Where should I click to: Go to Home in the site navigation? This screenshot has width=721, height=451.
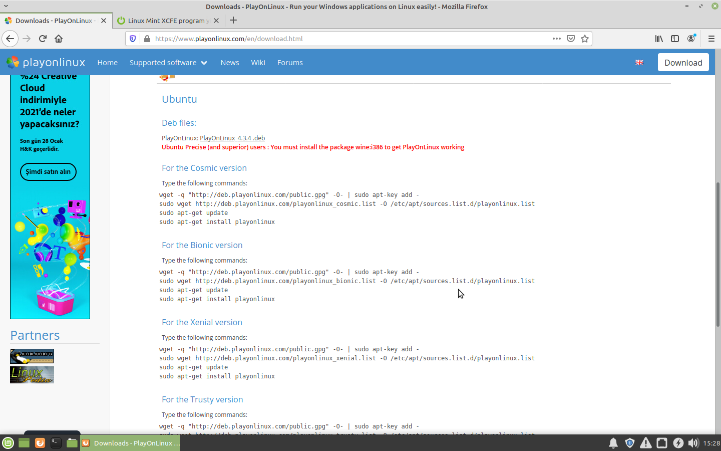[x=108, y=63]
